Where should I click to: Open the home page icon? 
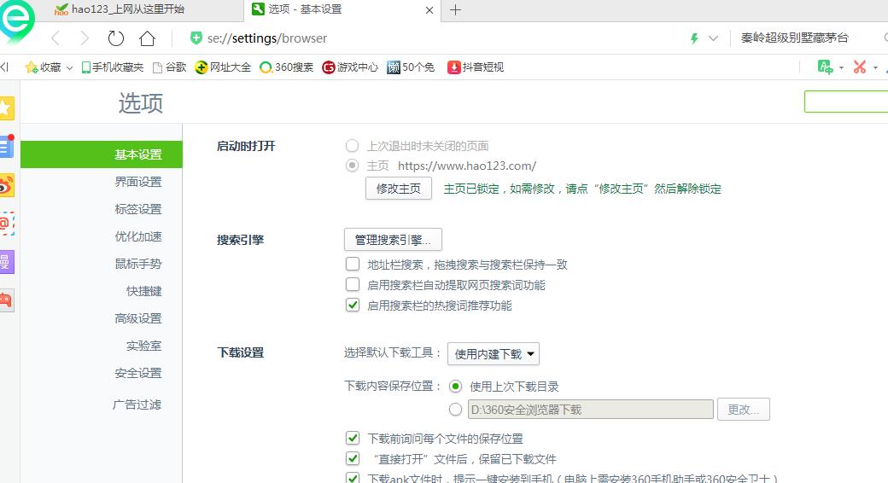pos(147,38)
